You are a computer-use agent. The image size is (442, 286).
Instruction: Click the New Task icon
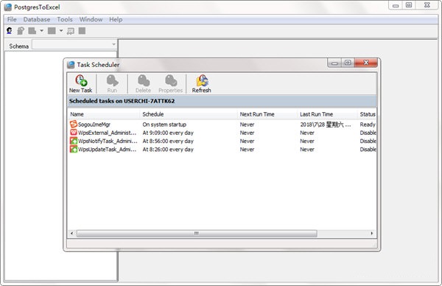pyautogui.click(x=81, y=80)
